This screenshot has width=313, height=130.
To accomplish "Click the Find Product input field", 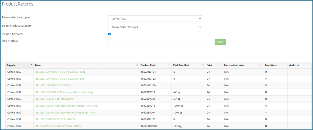I will [x=159, y=42].
